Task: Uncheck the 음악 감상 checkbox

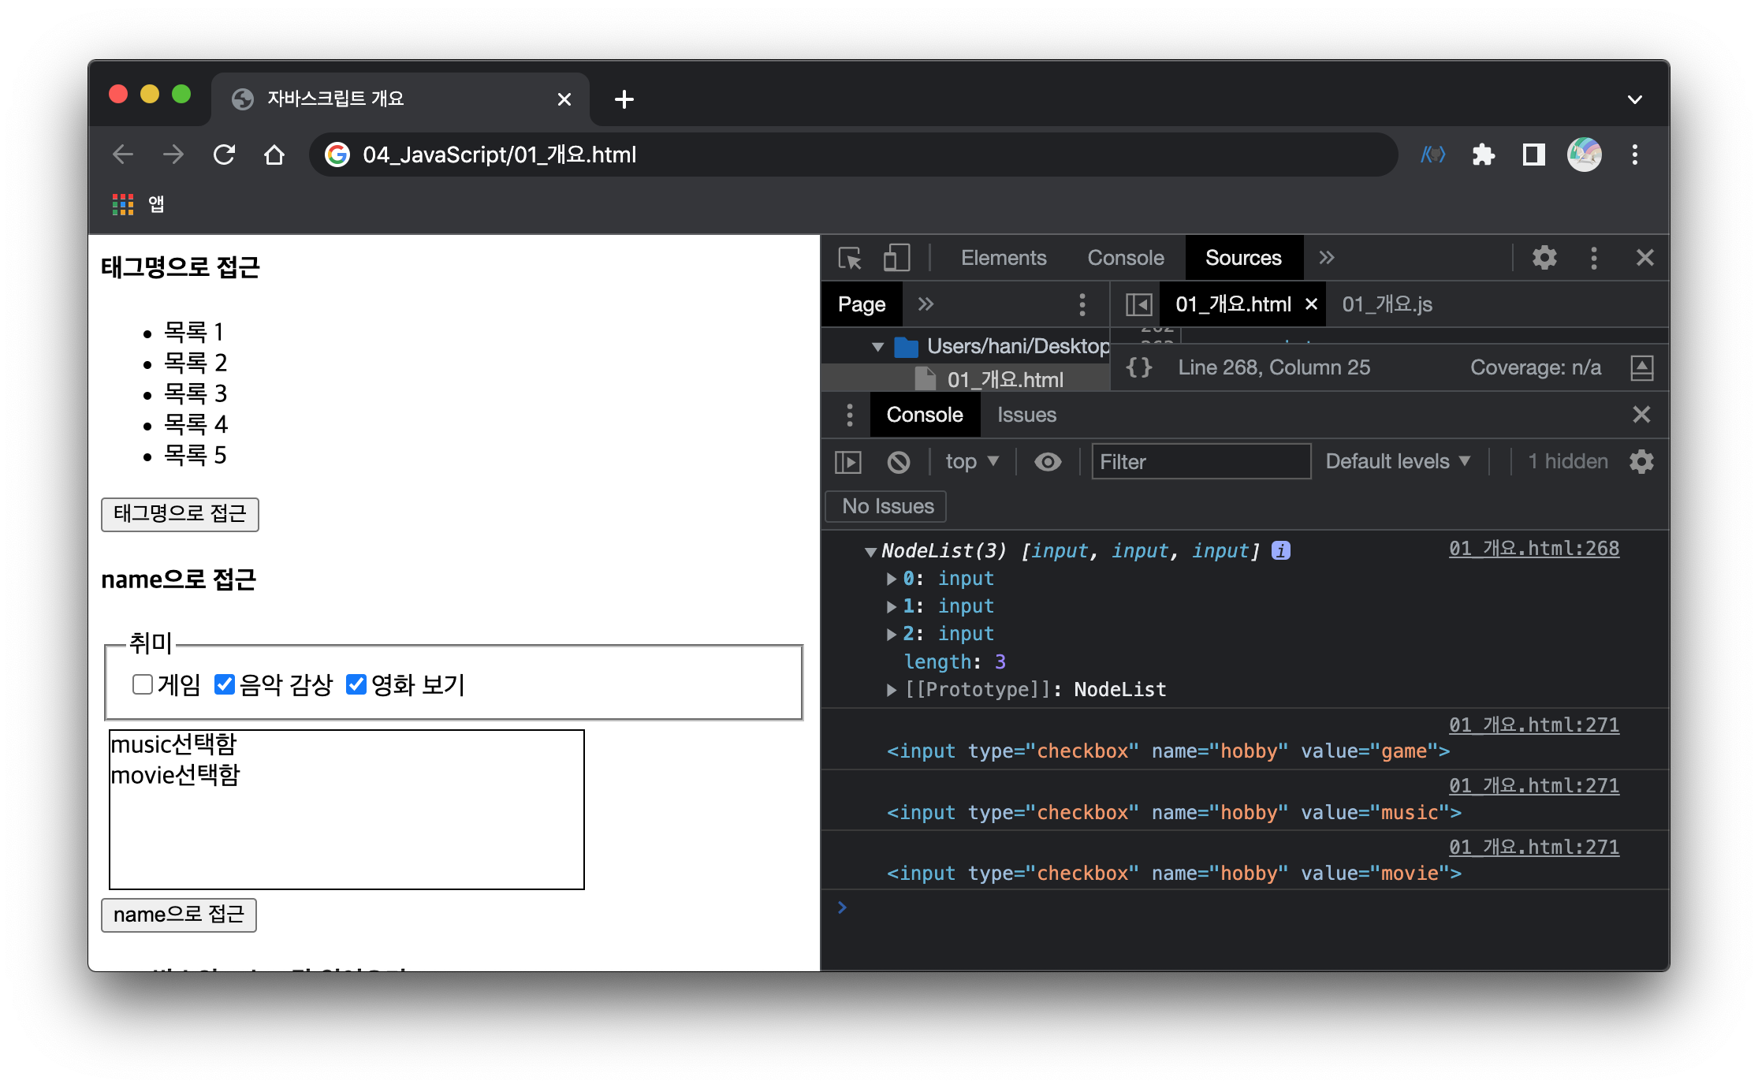Action: 225,684
